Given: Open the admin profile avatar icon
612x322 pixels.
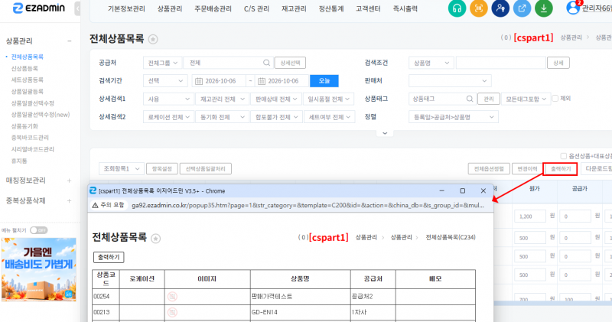Looking at the screenshot, I should pyautogui.click(x=572, y=8).
